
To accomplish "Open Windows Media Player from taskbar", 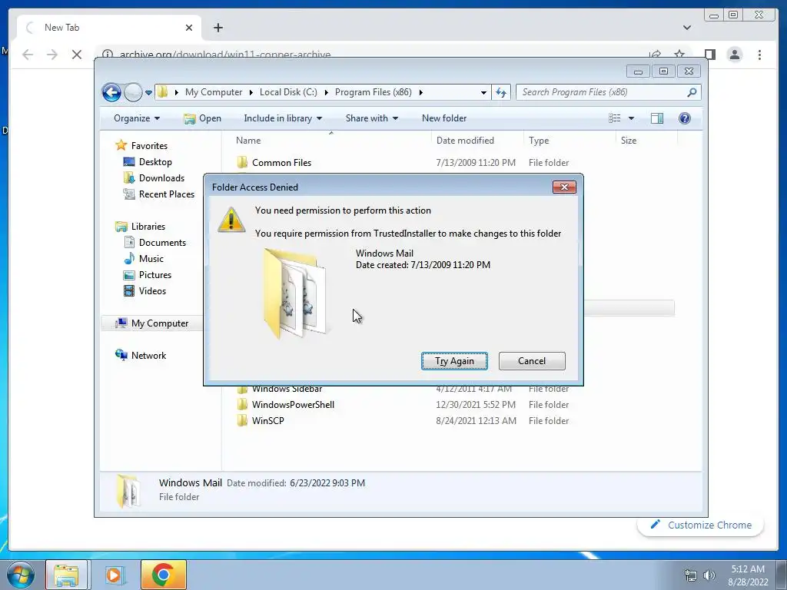I will (115, 575).
